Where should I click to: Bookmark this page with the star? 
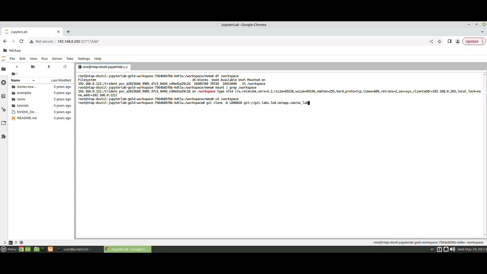pyautogui.click(x=439, y=41)
